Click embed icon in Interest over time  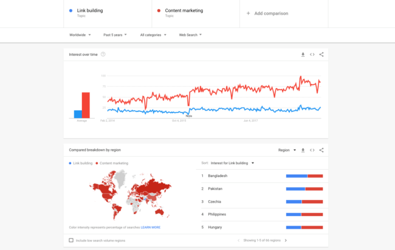312,54
